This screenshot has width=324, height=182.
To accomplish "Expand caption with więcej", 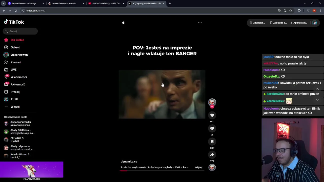I will [199, 167].
